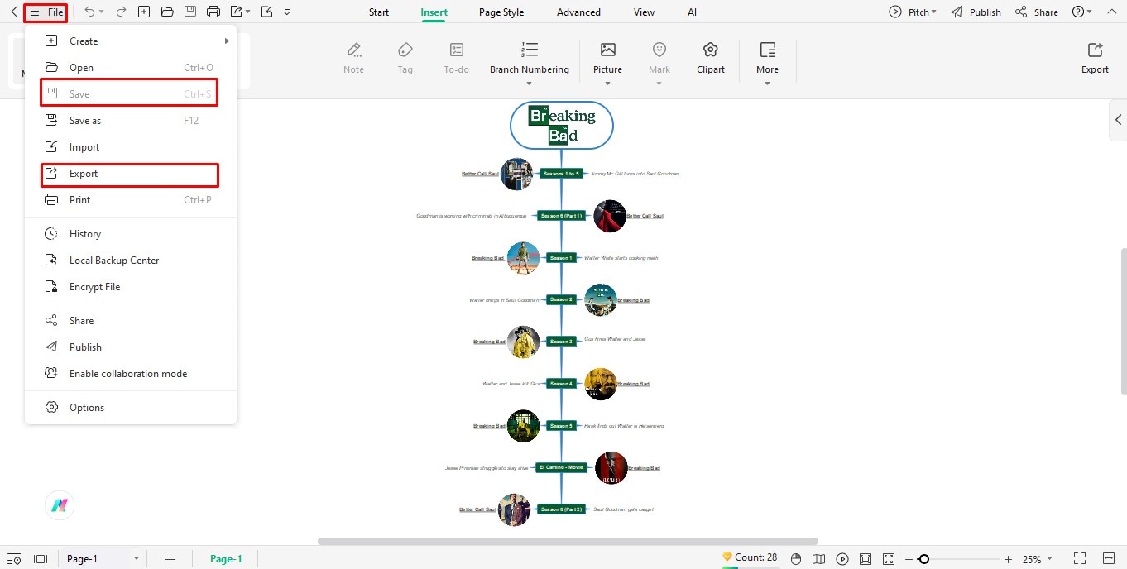Image resolution: width=1127 pixels, height=569 pixels.
Task: Click the Share button in title bar
Action: (1037, 12)
